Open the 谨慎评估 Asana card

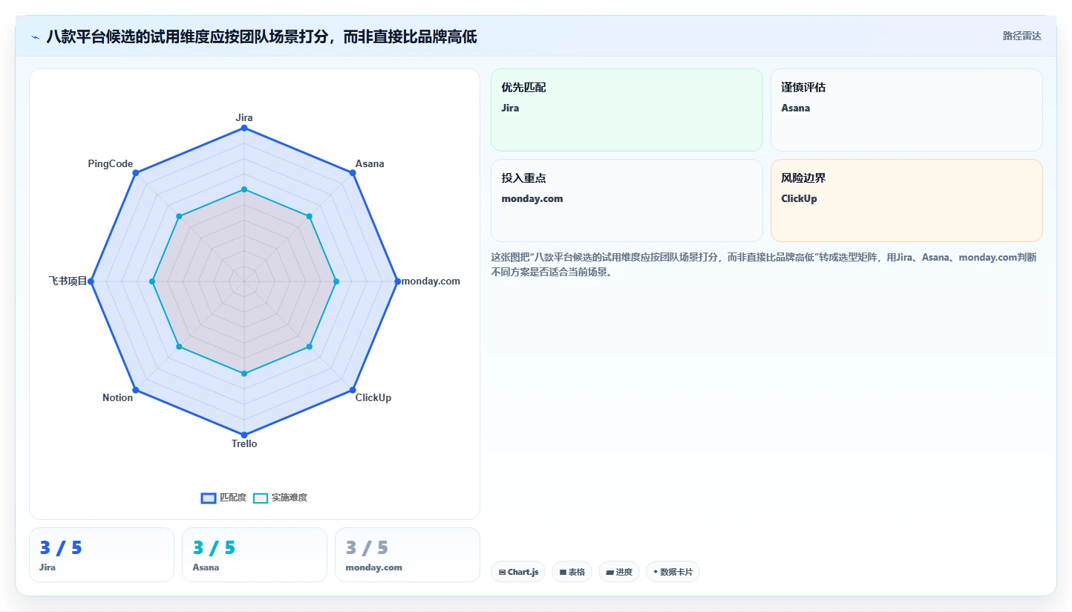906,110
